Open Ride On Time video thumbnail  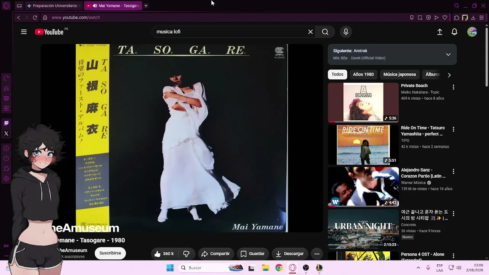pos(363,145)
